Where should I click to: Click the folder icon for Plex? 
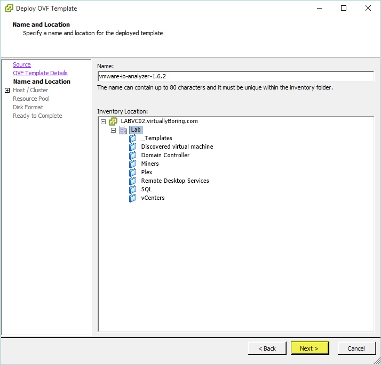tap(133, 172)
